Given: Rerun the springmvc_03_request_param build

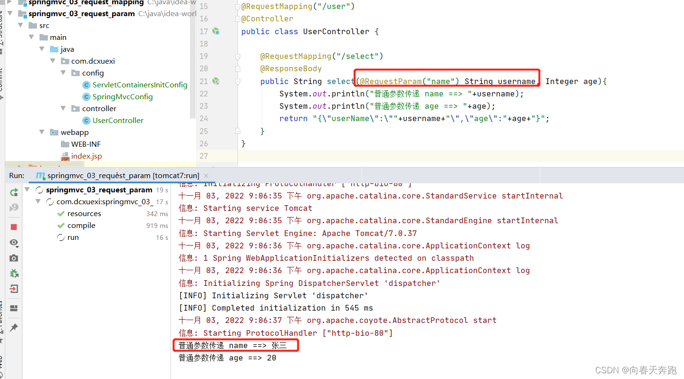Looking at the screenshot, I should coord(14,192).
